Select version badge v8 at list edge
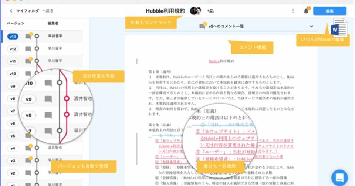 pos(13,99)
